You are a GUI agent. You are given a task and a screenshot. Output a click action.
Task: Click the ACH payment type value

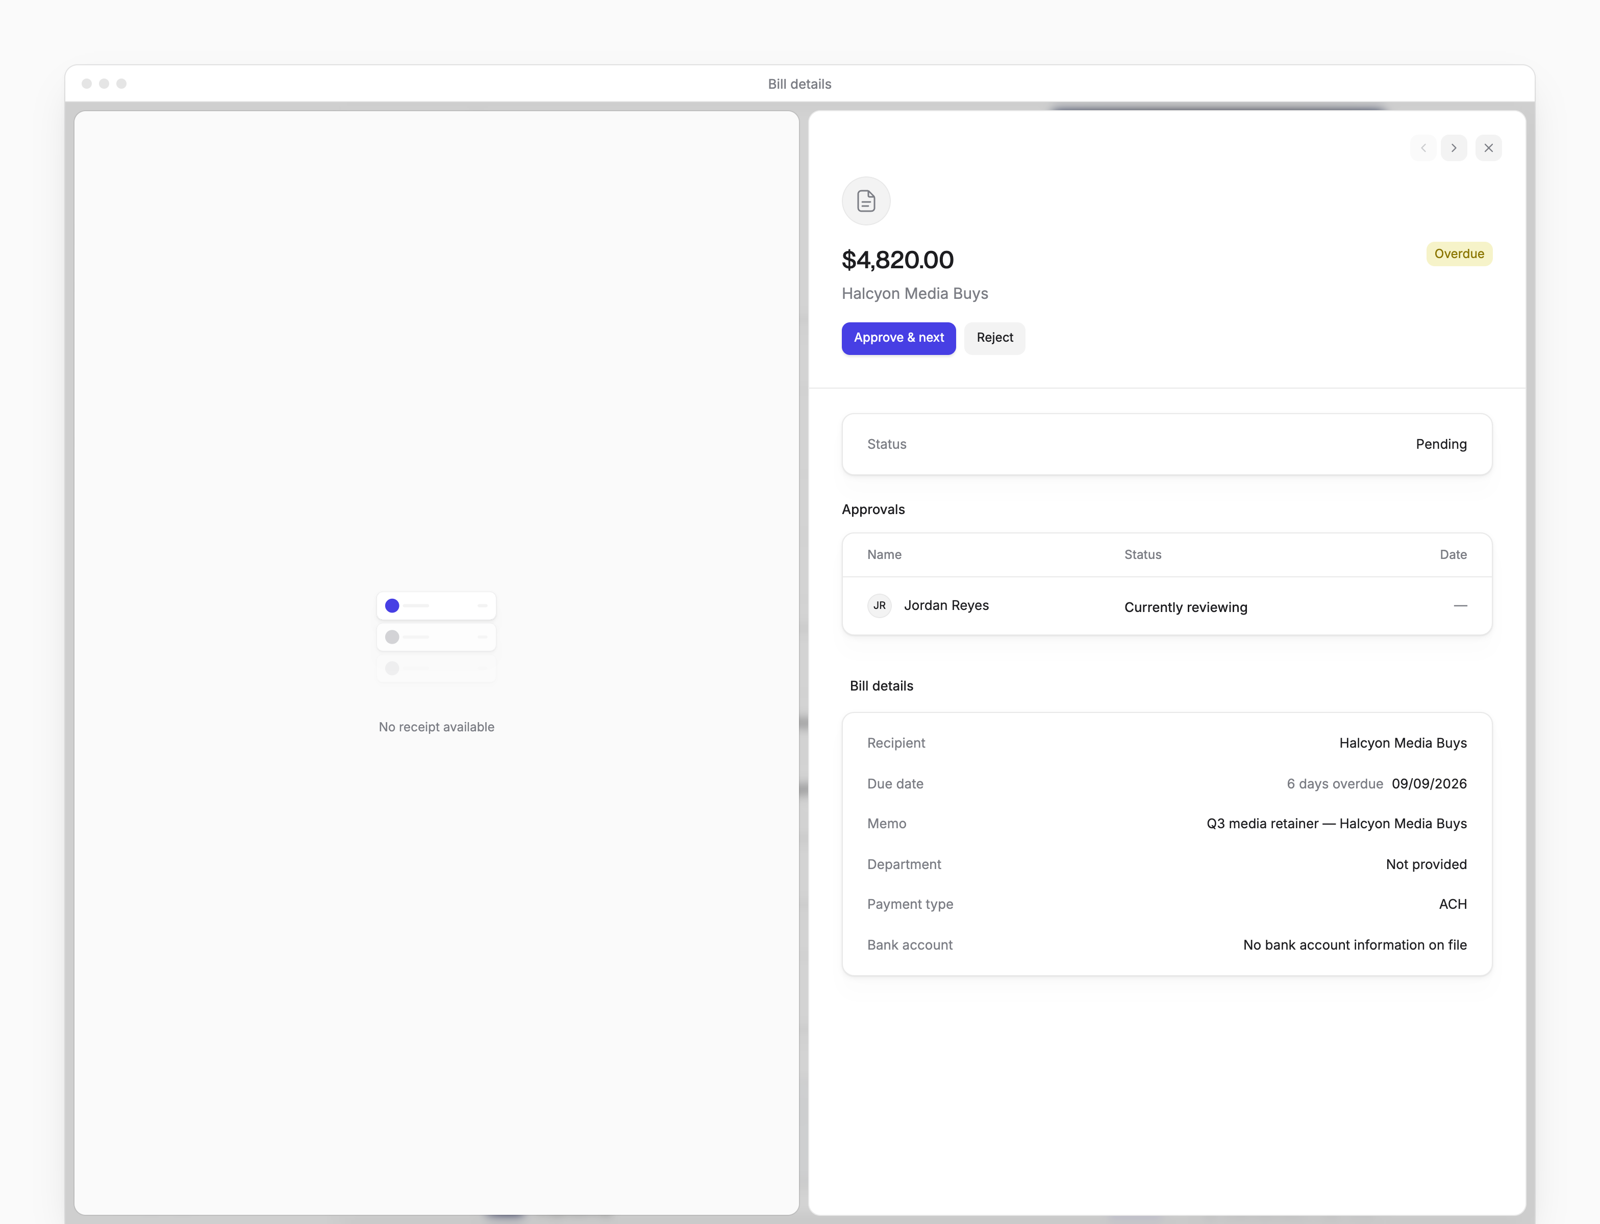pos(1452,904)
